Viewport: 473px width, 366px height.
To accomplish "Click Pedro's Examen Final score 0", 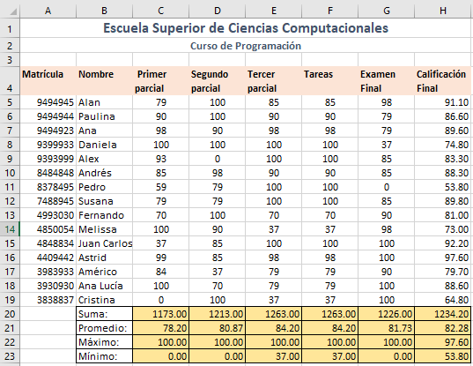I will coord(387,187).
